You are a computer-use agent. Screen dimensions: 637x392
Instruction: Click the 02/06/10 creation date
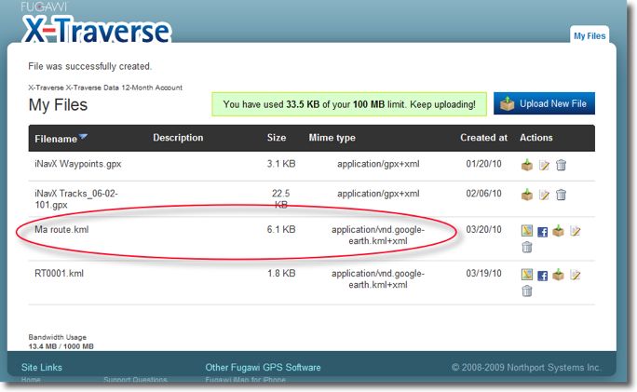(x=483, y=194)
